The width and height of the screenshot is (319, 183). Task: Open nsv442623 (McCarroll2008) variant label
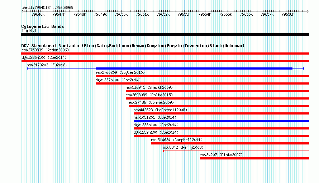160,110
